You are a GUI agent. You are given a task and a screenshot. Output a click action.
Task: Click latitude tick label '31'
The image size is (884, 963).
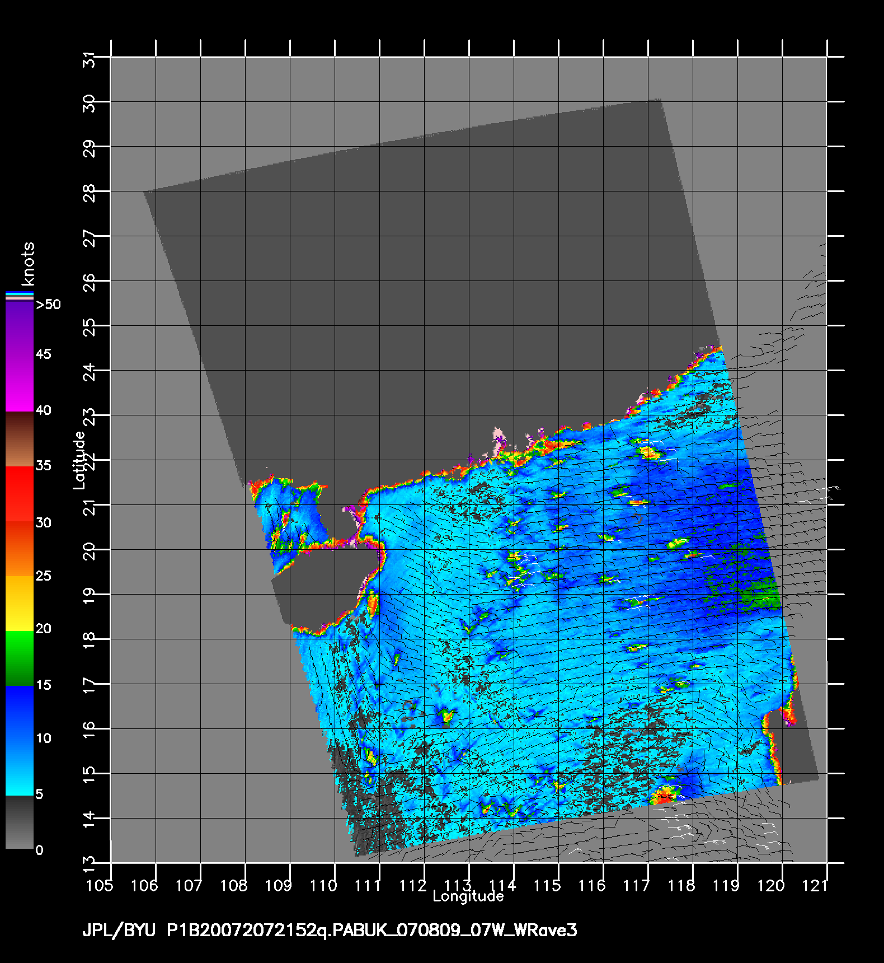pyautogui.click(x=90, y=59)
